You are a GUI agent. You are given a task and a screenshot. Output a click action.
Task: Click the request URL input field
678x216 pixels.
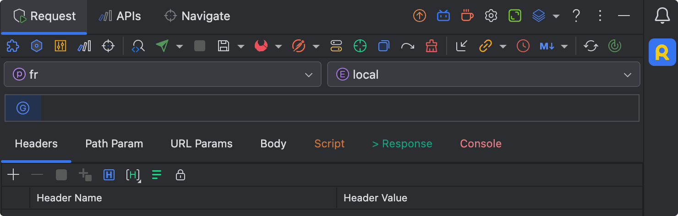pos(339,108)
